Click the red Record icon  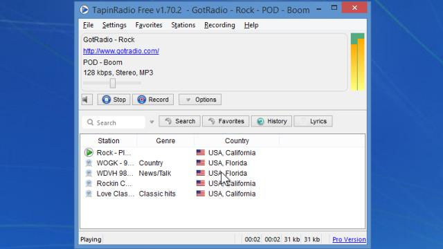click(141, 100)
